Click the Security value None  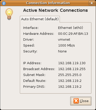pyautogui.click(x=62, y=51)
